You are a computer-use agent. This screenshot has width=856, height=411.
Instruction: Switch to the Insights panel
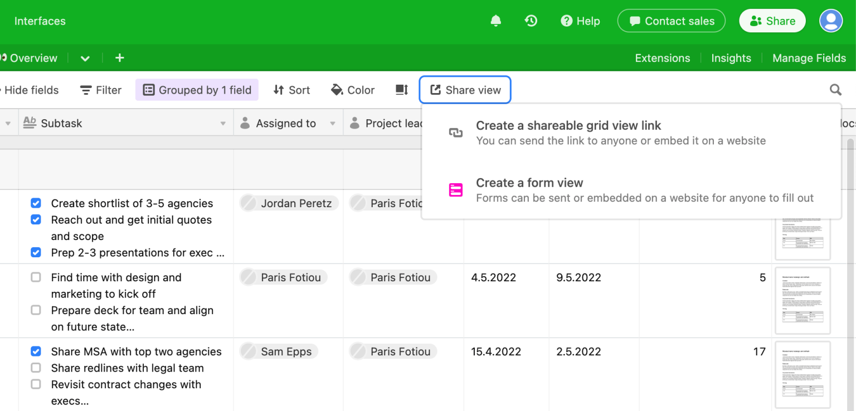click(731, 57)
